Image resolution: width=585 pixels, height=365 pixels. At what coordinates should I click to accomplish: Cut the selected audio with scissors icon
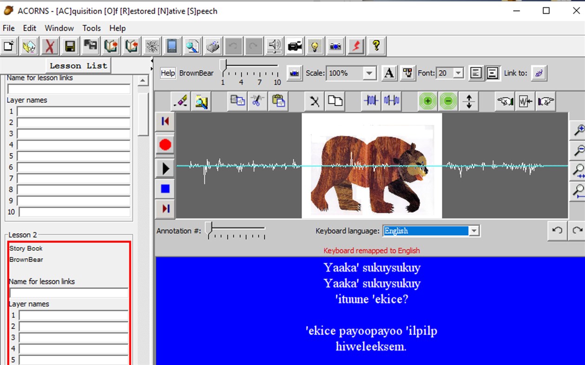click(x=257, y=101)
